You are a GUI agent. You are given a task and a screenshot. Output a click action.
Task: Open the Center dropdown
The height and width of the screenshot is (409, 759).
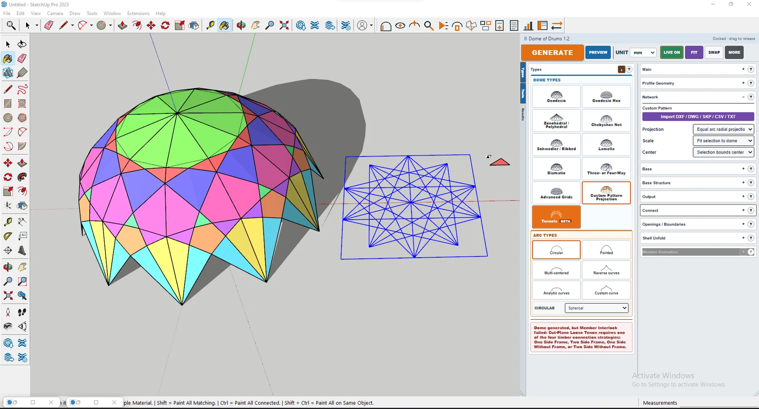pos(723,152)
